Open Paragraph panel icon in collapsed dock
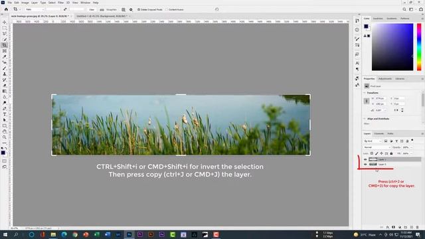This screenshot has height=239, width=425. [x=357, y=69]
